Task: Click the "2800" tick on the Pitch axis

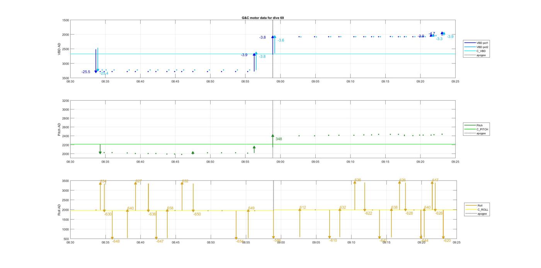Action: tap(65, 118)
